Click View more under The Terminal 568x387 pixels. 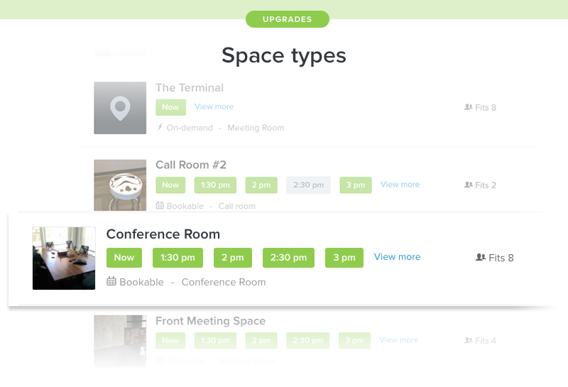(214, 107)
